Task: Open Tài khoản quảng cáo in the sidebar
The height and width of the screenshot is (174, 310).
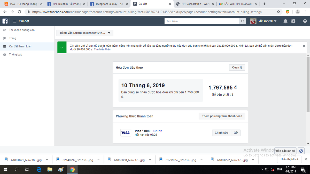Action: (22, 30)
